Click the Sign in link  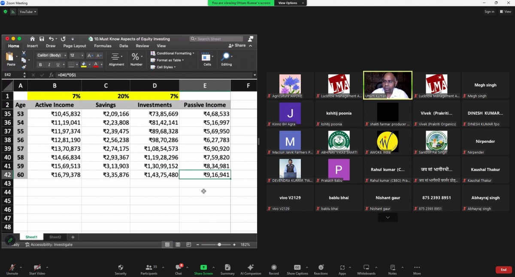pos(489,12)
